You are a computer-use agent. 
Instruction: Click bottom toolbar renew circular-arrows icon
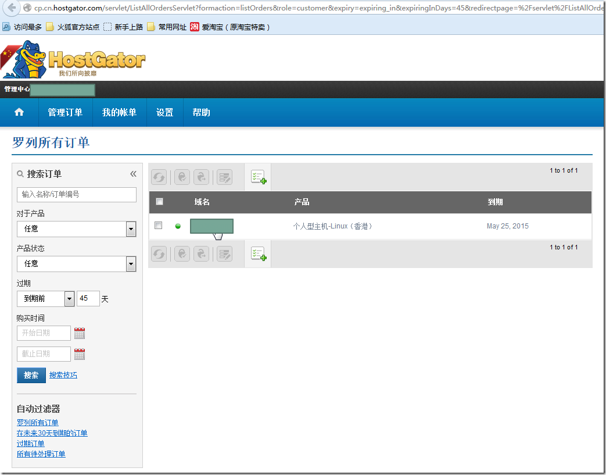[x=159, y=253]
